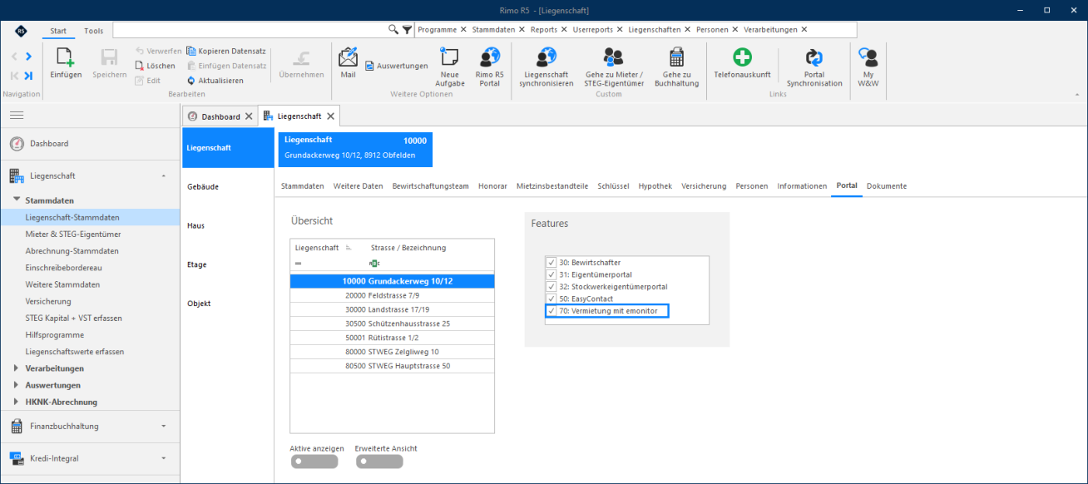Delete the record with the Löschen button
The height and width of the screenshot is (484, 1088).
(x=155, y=66)
